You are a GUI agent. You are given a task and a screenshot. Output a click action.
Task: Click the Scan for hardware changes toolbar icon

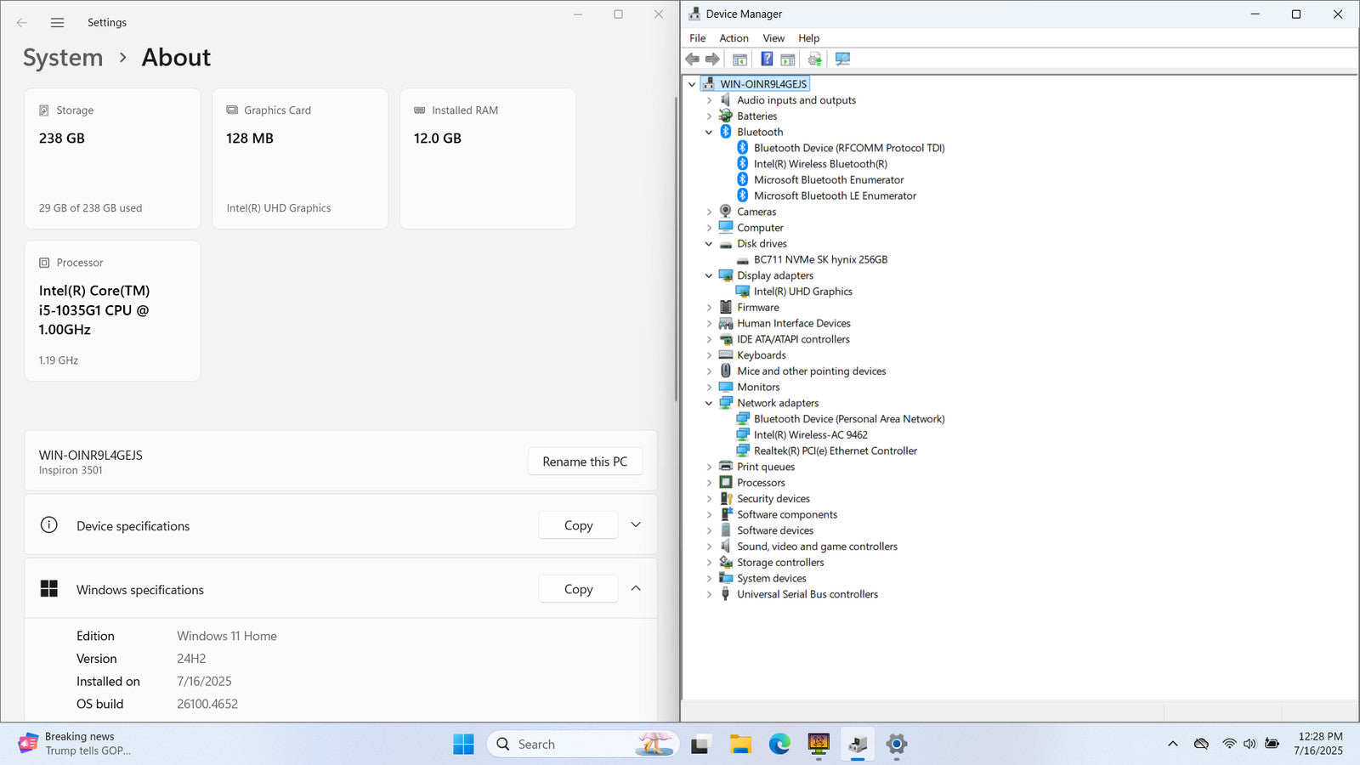842,59
